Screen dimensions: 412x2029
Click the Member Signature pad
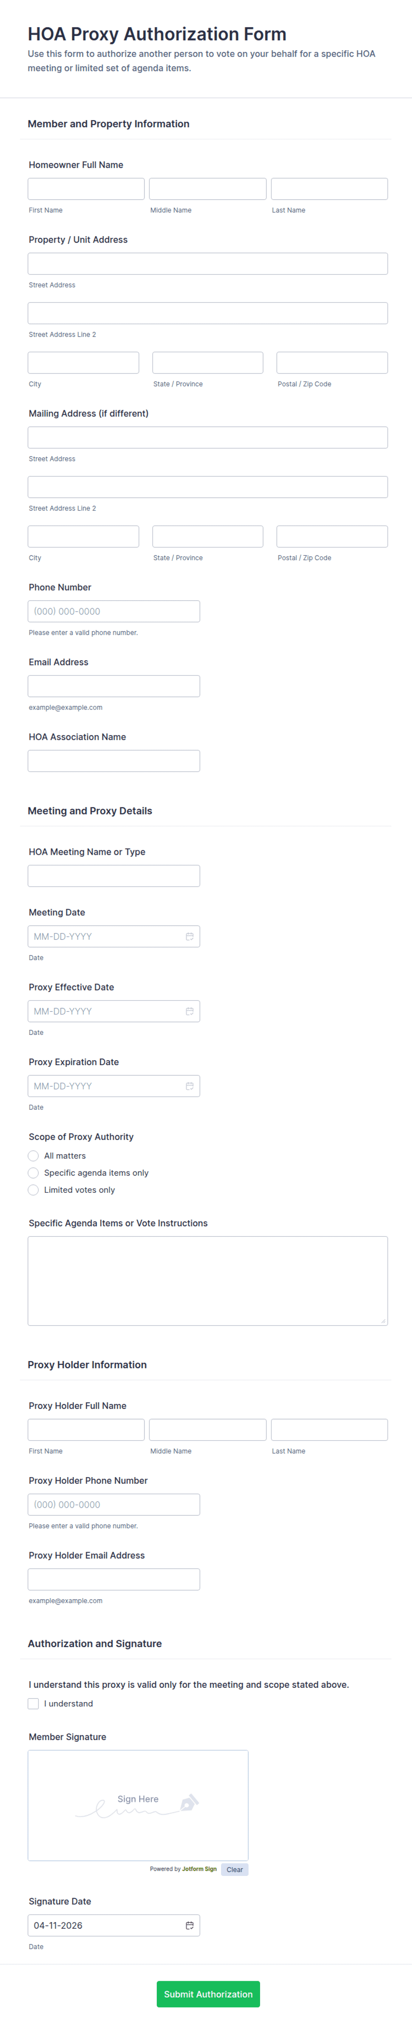[x=138, y=1805]
